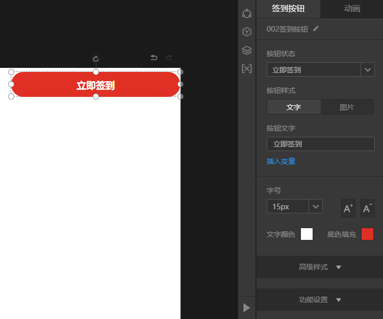Click the 按钮文字 input field
383x319 pixels.
click(x=321, y=144)
